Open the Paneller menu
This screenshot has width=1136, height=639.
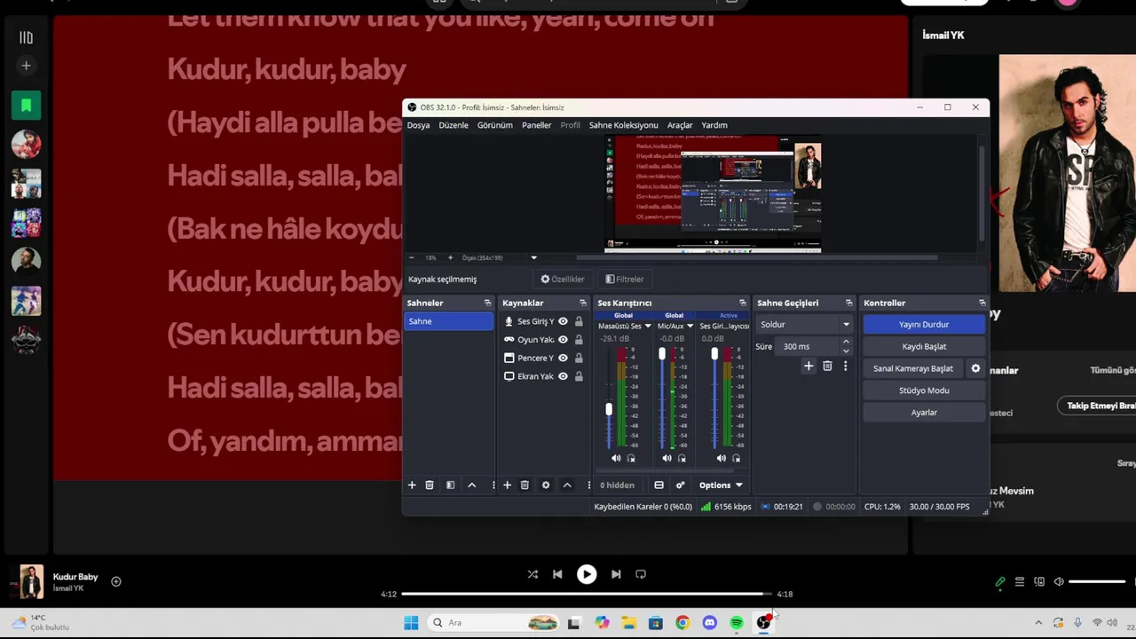[x=536, y=125]
